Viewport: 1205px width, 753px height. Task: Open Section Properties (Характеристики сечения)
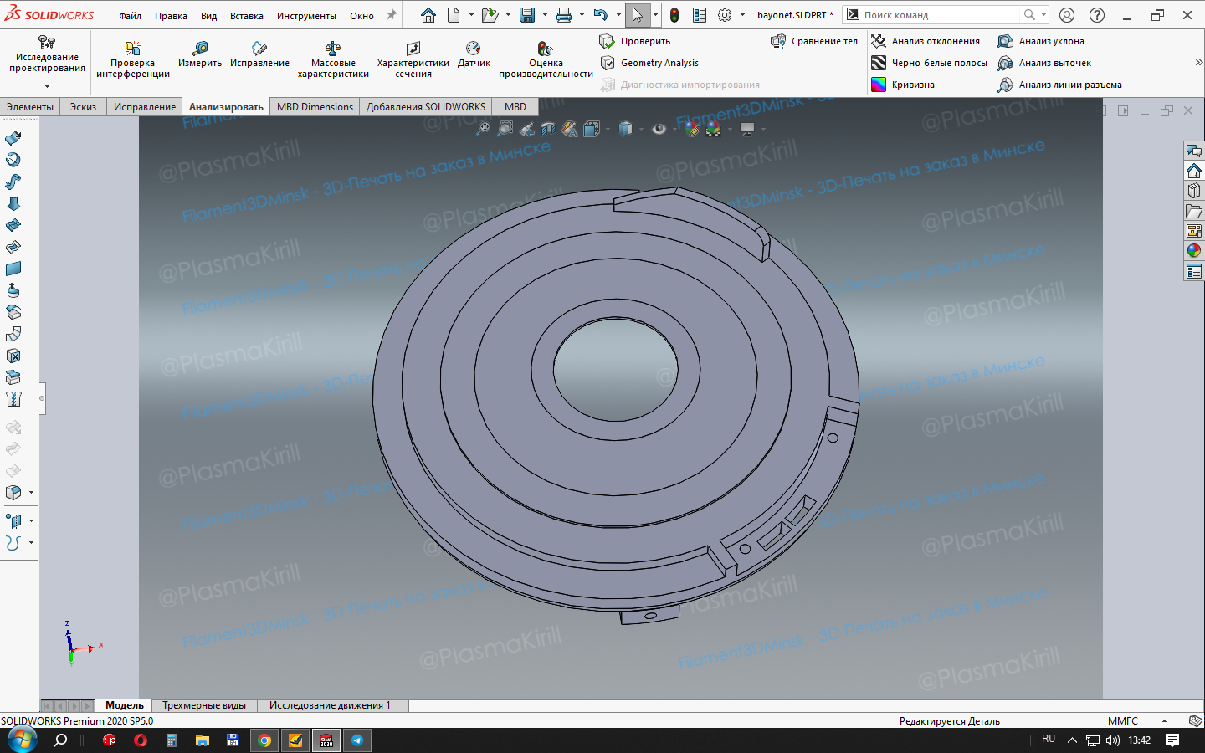(413, 60)
